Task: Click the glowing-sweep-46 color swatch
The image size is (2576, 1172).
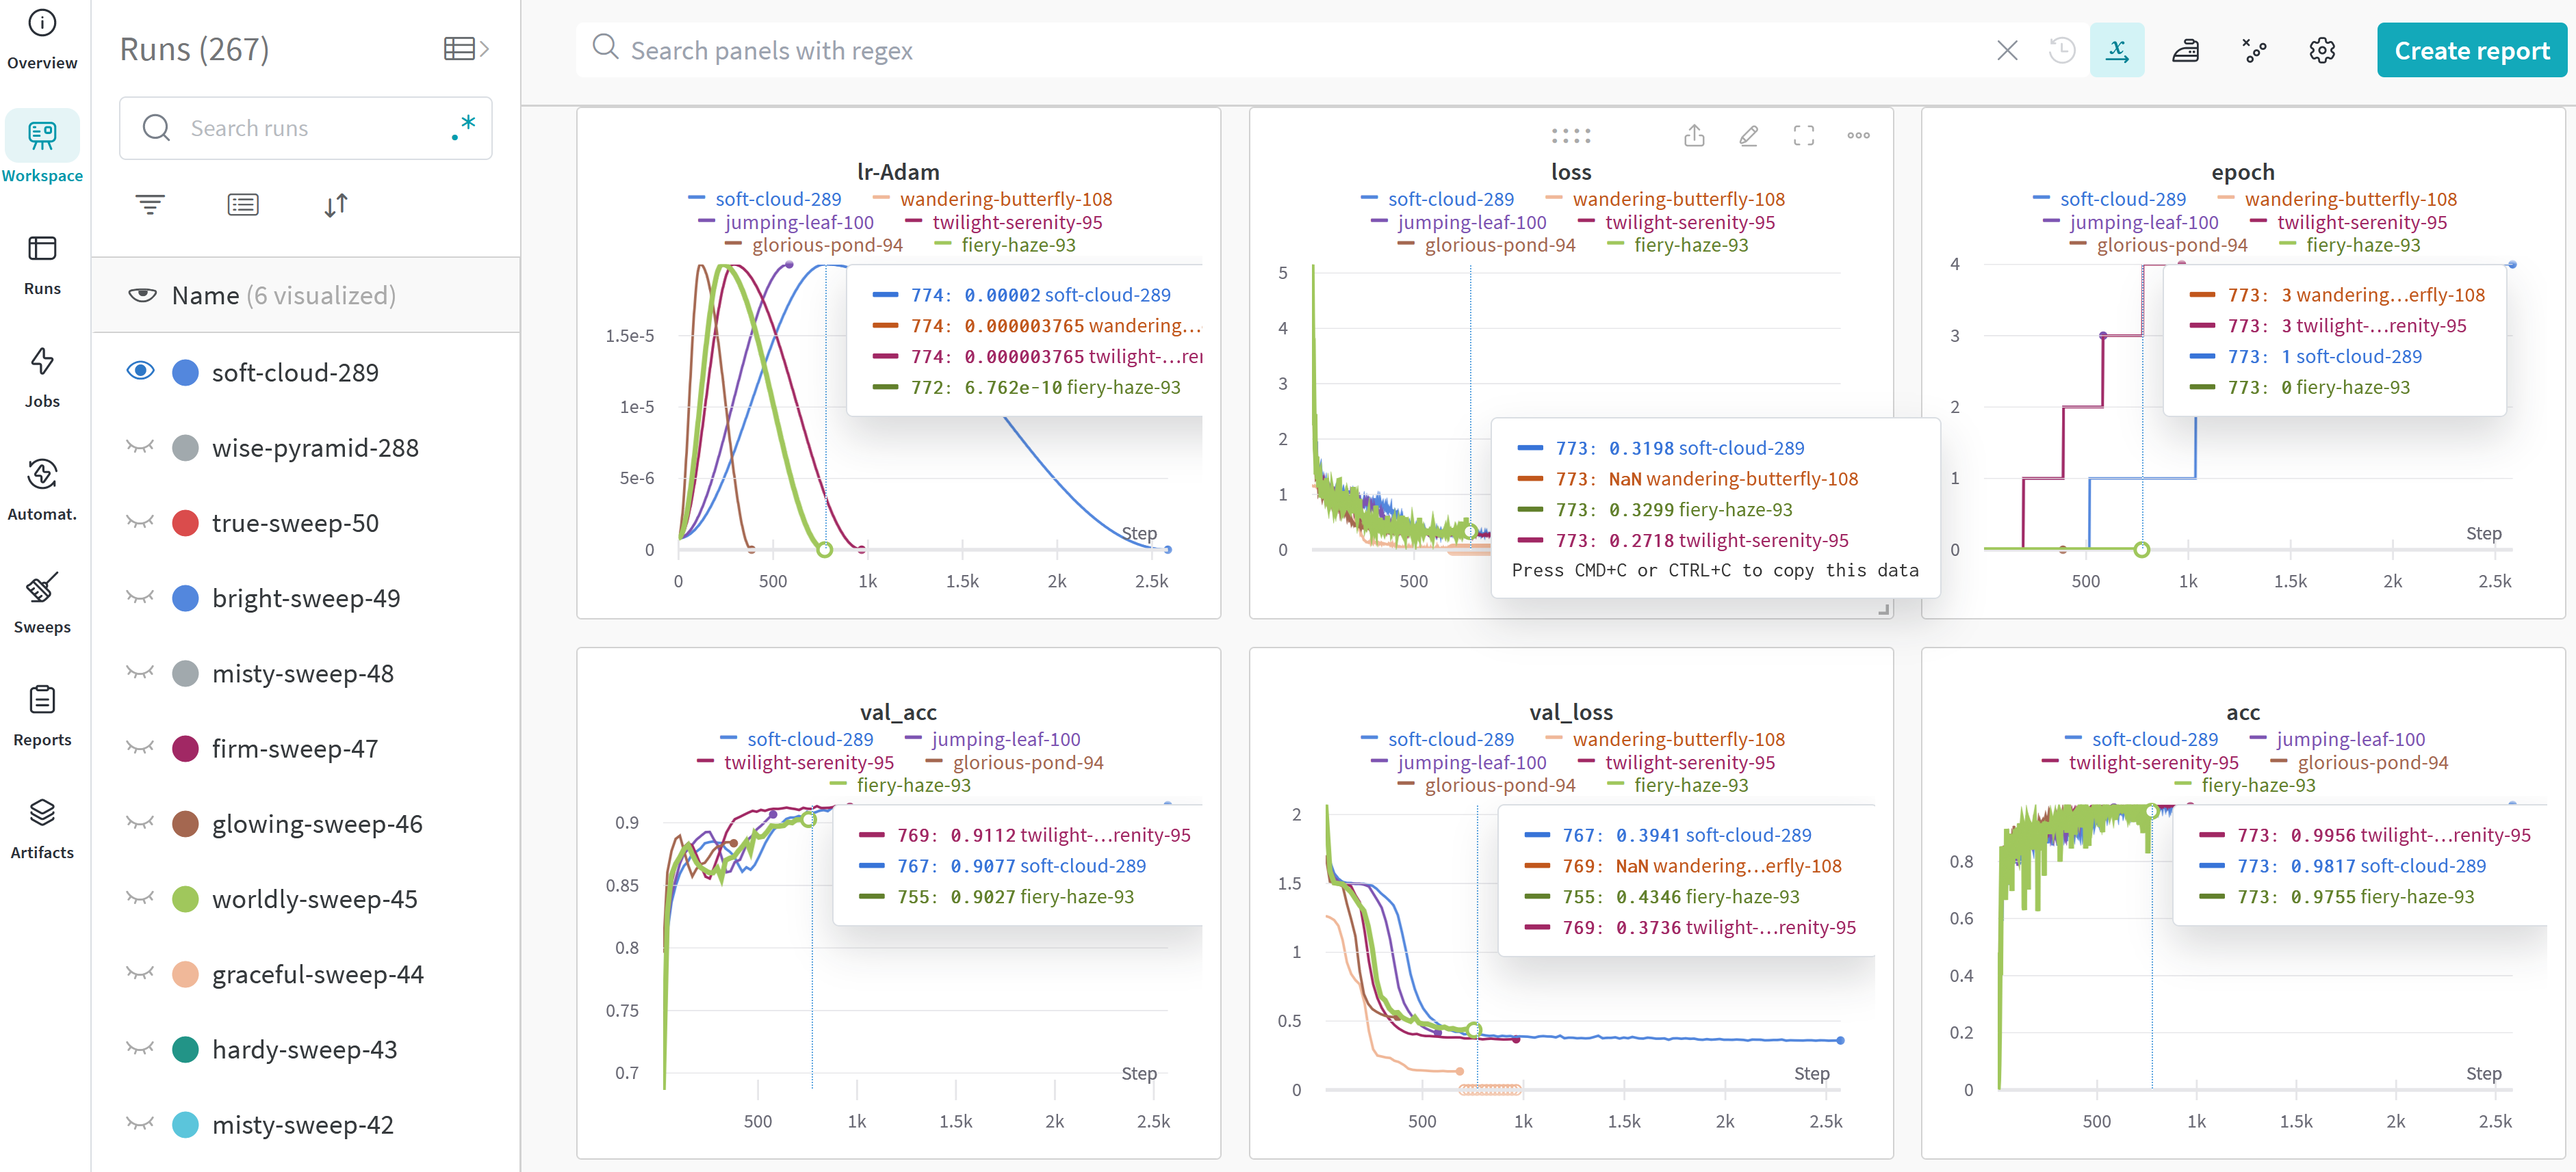Action: coord(186,823)
